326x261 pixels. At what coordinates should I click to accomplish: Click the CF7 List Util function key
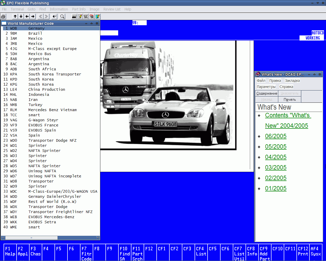tap(239, 252)
